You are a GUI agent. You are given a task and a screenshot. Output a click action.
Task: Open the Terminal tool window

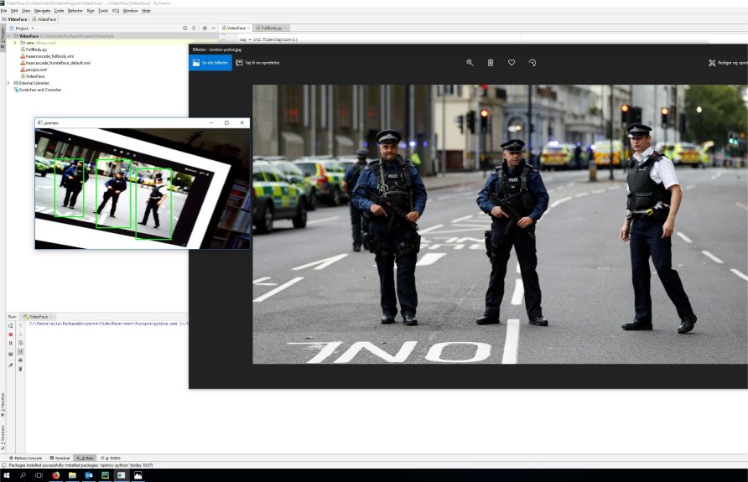[x=60, y=459]
